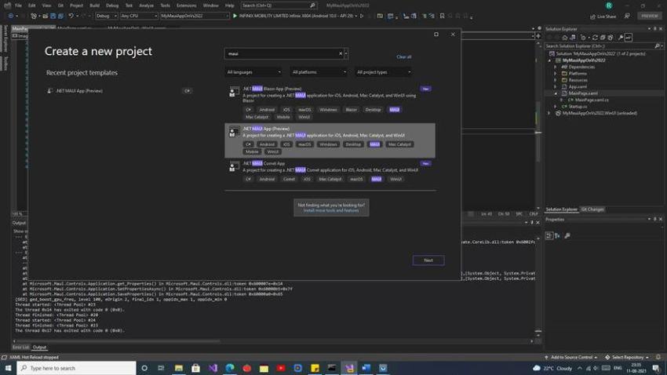Switch to the Error List tab
667x375 pixels.
point(21,348)
